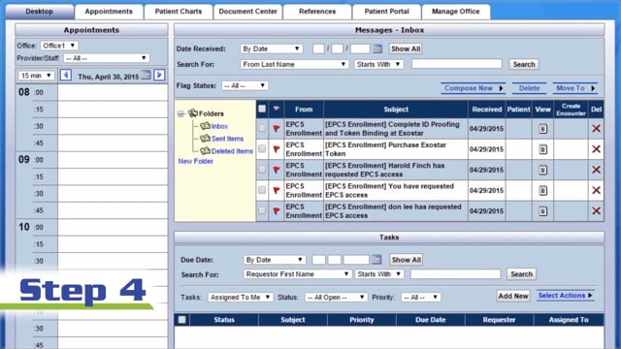Click Add New task button
The height and width of the screenshot is (349, 621).
pos(513,296)
